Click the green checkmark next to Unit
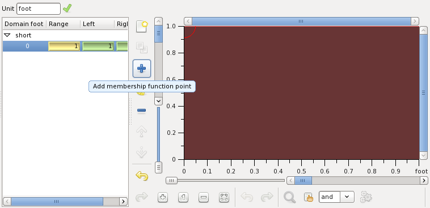 pyautogui.click(x=67, y=9)
